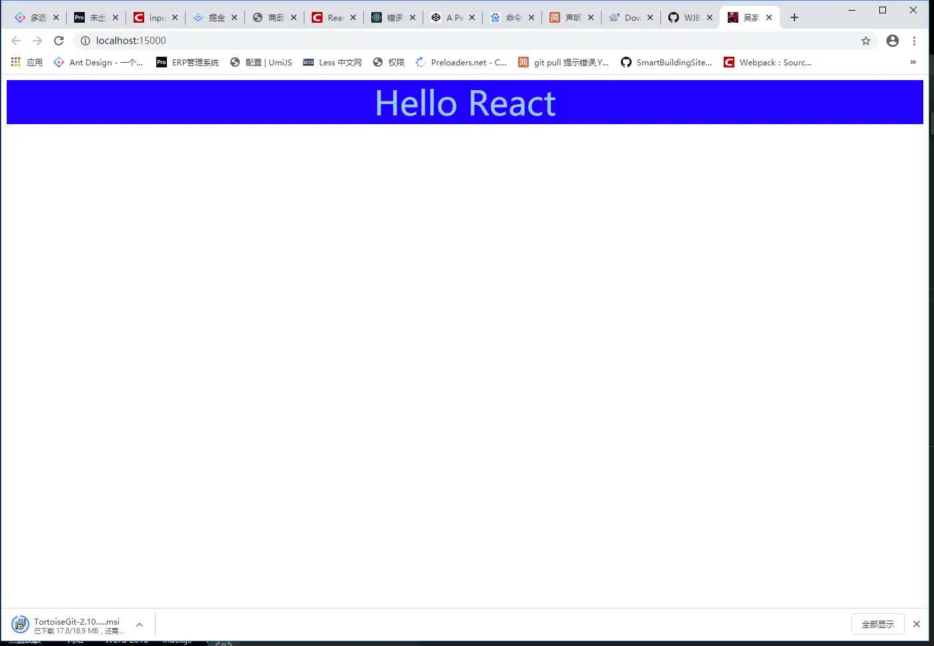
Task: Switch to the '掘金' tab
Action: pyautogui.click(x=215, y=18)
